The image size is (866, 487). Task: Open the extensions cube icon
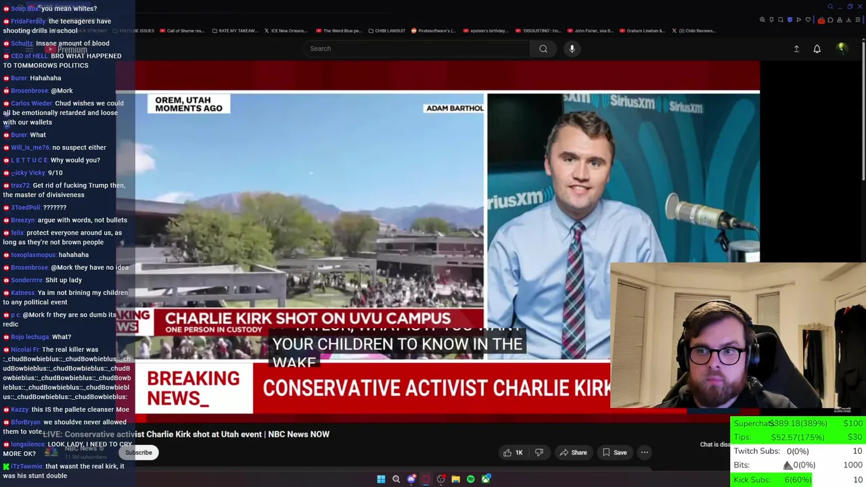[830, 20]
